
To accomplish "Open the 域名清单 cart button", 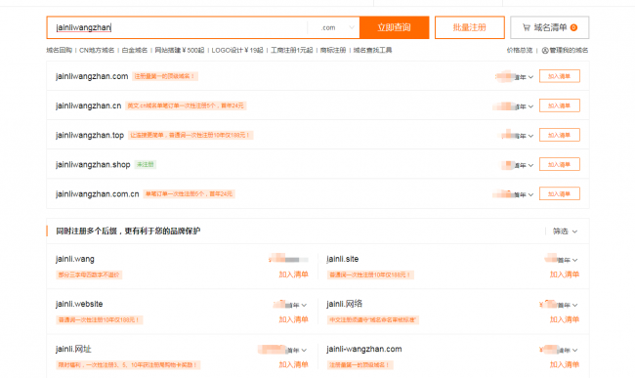I will [549, 27].
